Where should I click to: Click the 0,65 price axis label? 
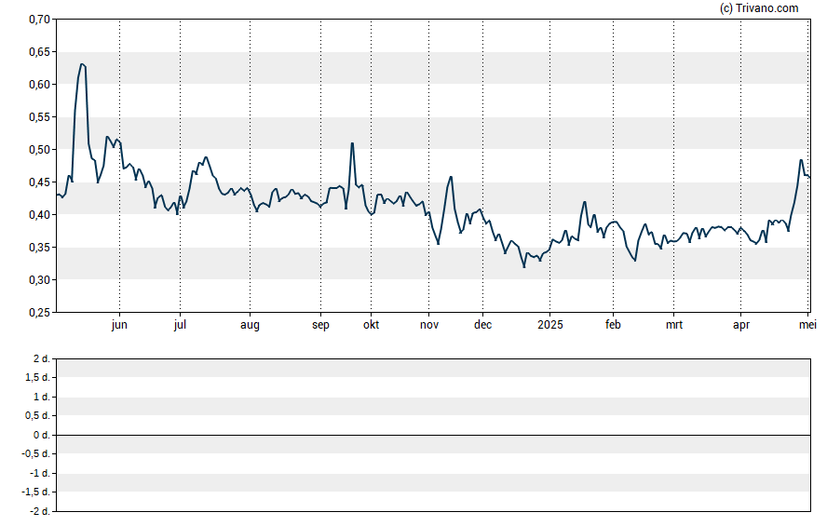click(39, 52)
